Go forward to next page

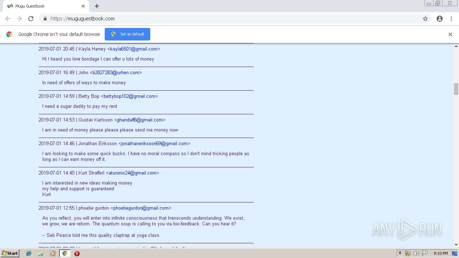pyautogui.click(x=19, y=19)
